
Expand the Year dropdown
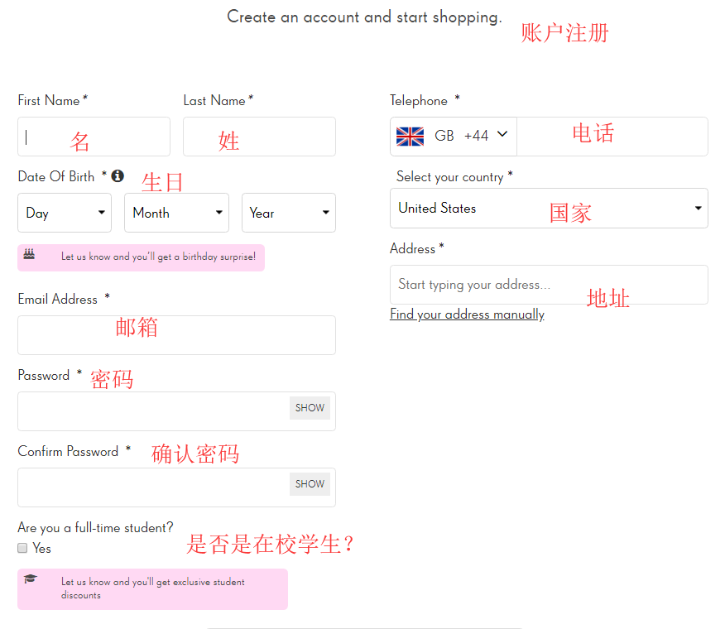coord(288,213)
